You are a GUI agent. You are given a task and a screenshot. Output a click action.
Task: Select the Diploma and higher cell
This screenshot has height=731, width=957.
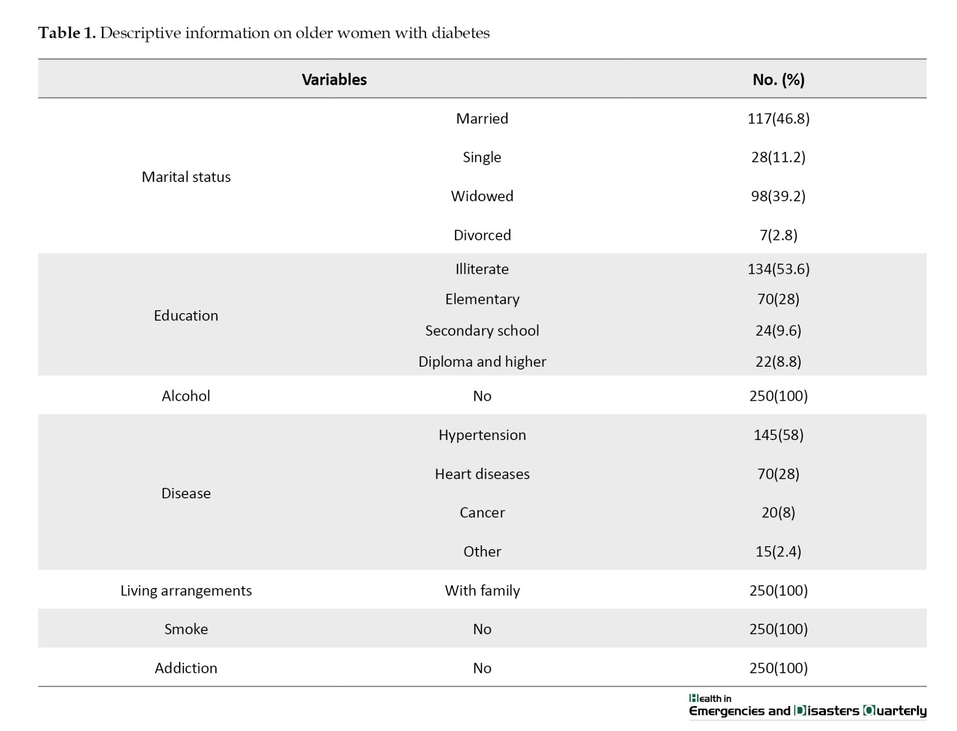[482, 361]
